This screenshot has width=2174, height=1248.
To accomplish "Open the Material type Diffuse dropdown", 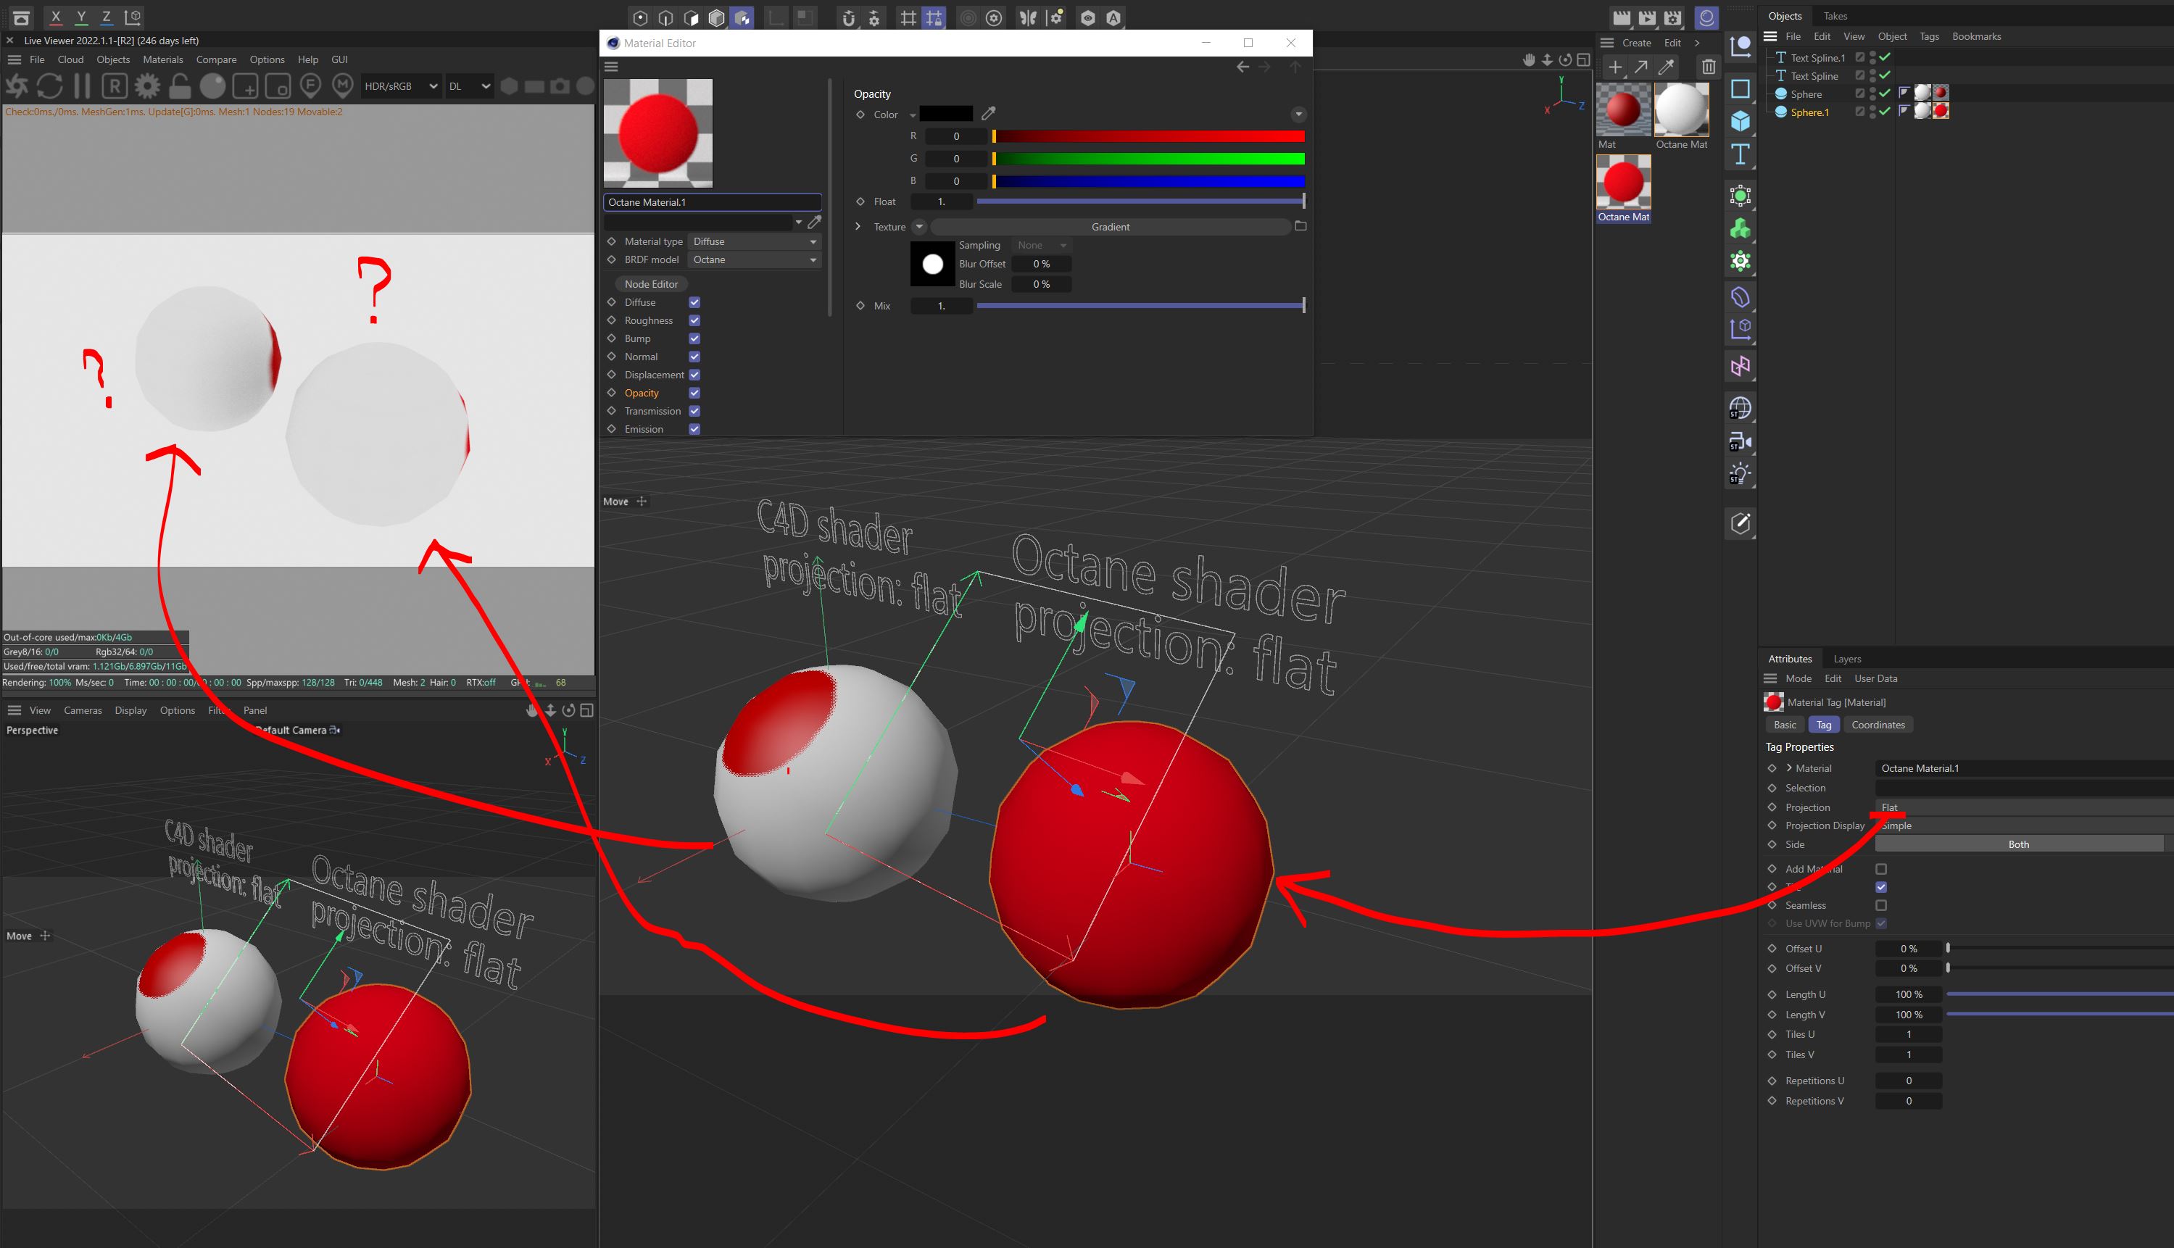I will pos(753,242).
